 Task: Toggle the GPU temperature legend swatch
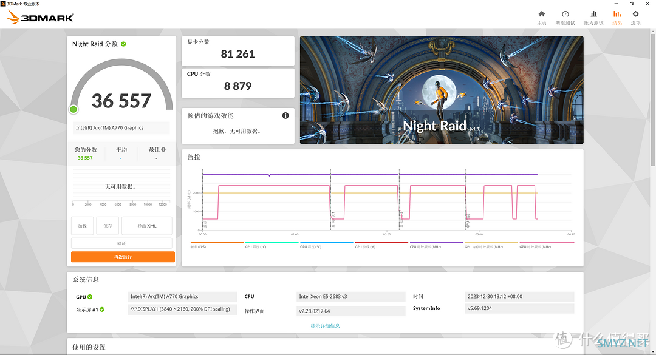click(326, 242)
